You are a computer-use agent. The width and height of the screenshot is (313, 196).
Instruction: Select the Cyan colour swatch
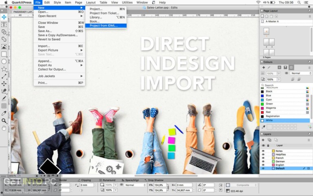[262, 100]
